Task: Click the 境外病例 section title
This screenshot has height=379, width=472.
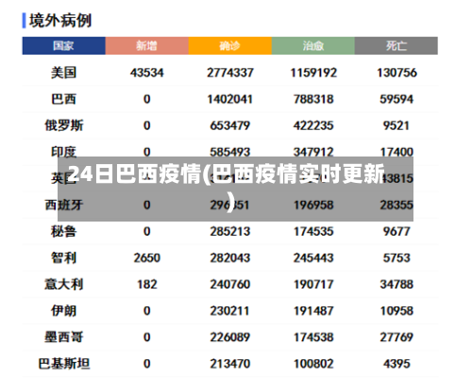Action: 60,21
